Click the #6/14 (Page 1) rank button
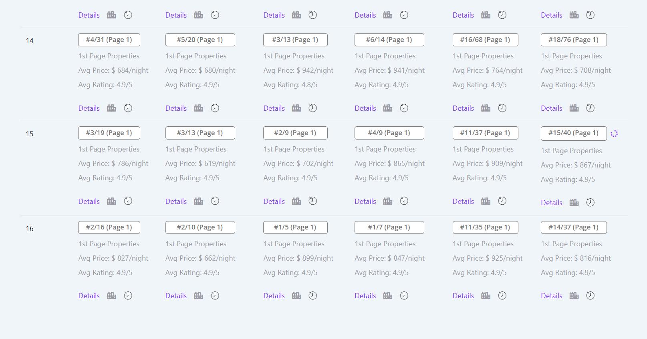This screenshot has height=339, width=647. tap(389, 40)
